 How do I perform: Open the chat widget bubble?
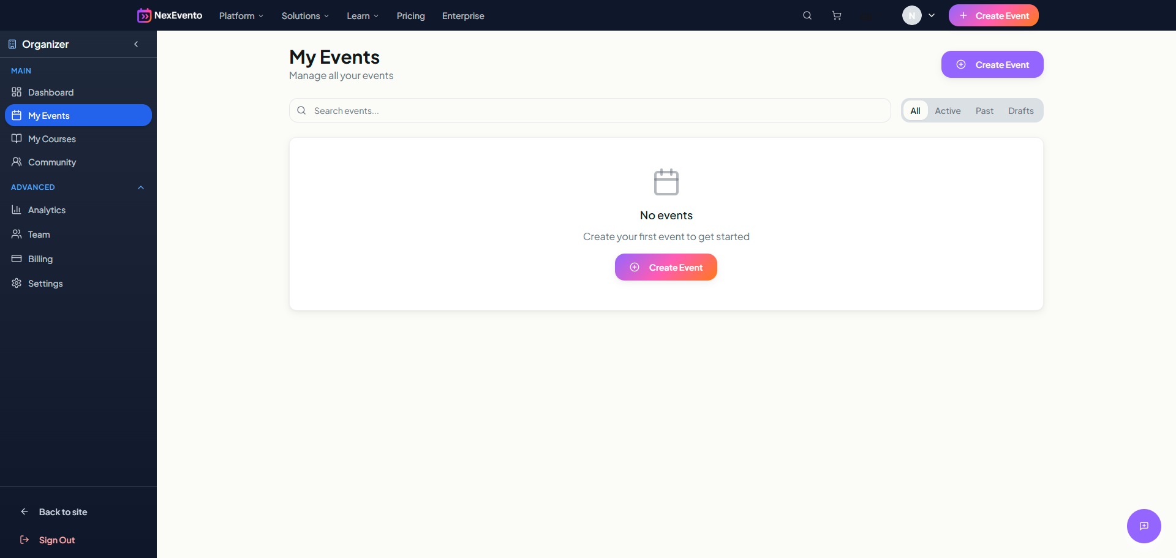[1144, 526]
